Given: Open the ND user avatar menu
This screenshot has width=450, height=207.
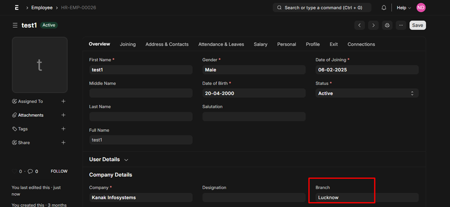Looking at the screenshot, I should [x=421, y=8].
